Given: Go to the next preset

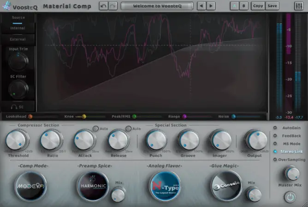Looking at the screenshot, I should click(x=211, y=6).
